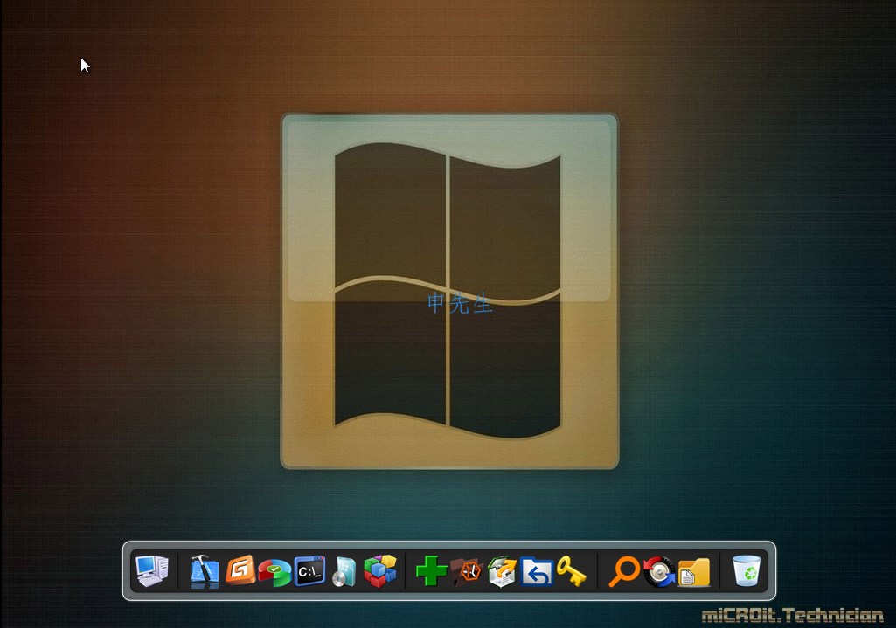Image resolution: width=896 pixels, height=628 pixels.
Task: Open the orange G DiskGenius icon
Action: [x=240, y=571]
